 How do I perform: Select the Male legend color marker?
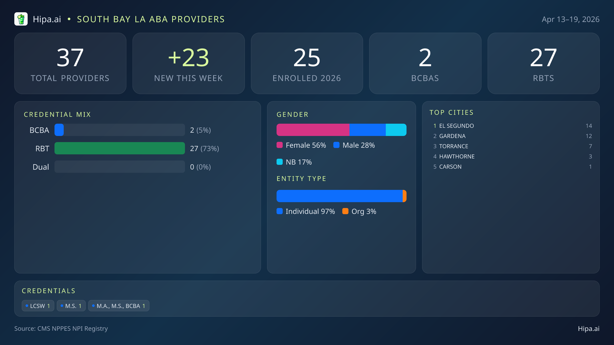click(336, 145)
